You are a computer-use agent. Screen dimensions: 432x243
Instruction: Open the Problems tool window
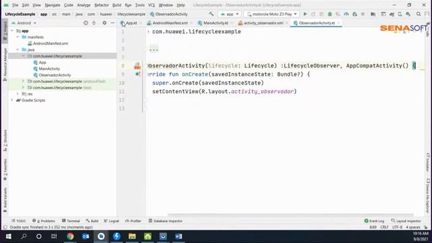coord(44,221)
